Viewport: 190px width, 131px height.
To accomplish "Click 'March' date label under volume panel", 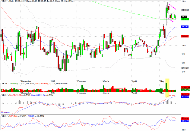I will (x=106, y=93).
